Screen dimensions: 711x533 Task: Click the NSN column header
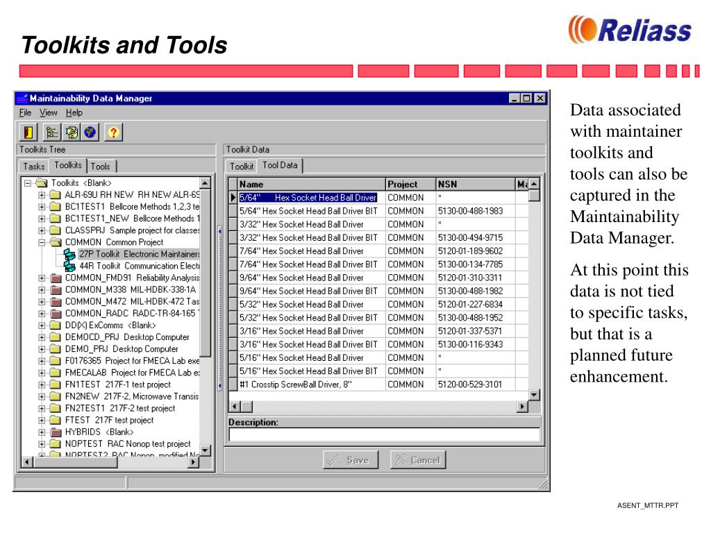pos(476,185)
